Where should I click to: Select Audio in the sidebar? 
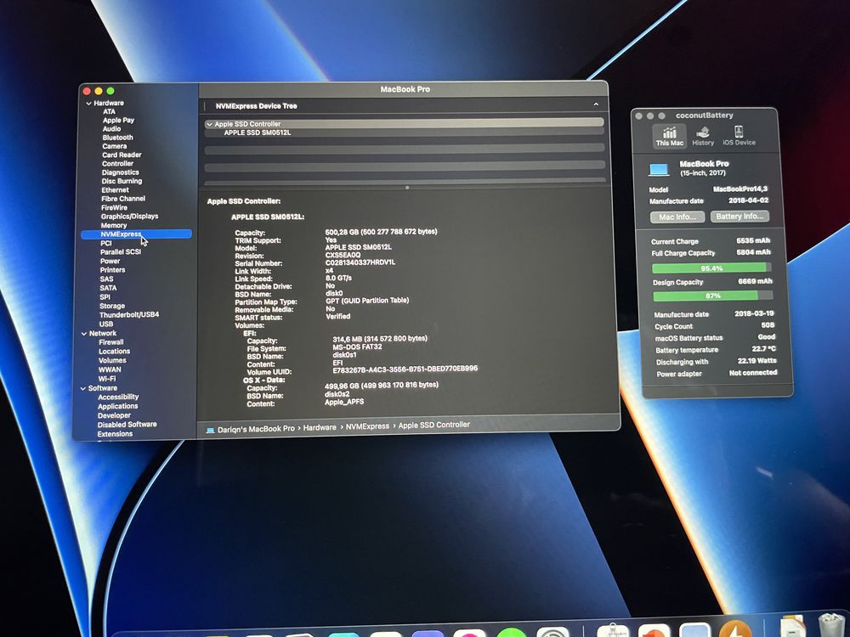111,129
